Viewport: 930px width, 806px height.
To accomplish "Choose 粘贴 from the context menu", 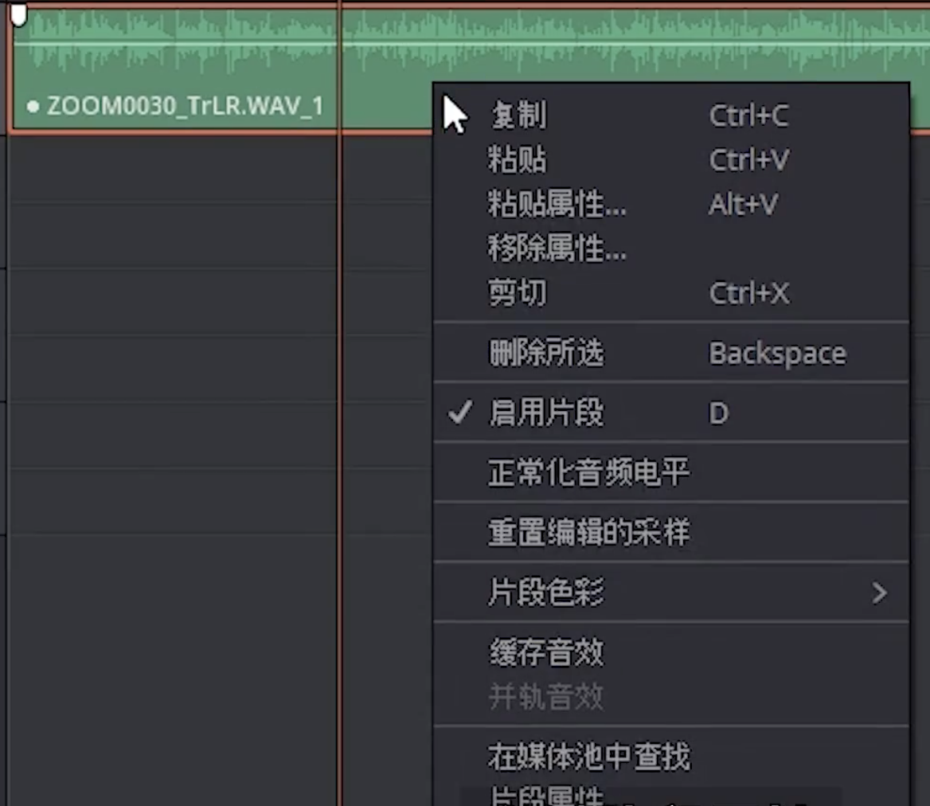I will click(x=518, y=160).
